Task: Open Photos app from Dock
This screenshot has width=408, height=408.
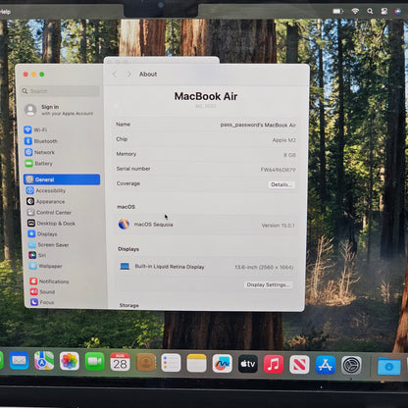Action: pos(70,361)
